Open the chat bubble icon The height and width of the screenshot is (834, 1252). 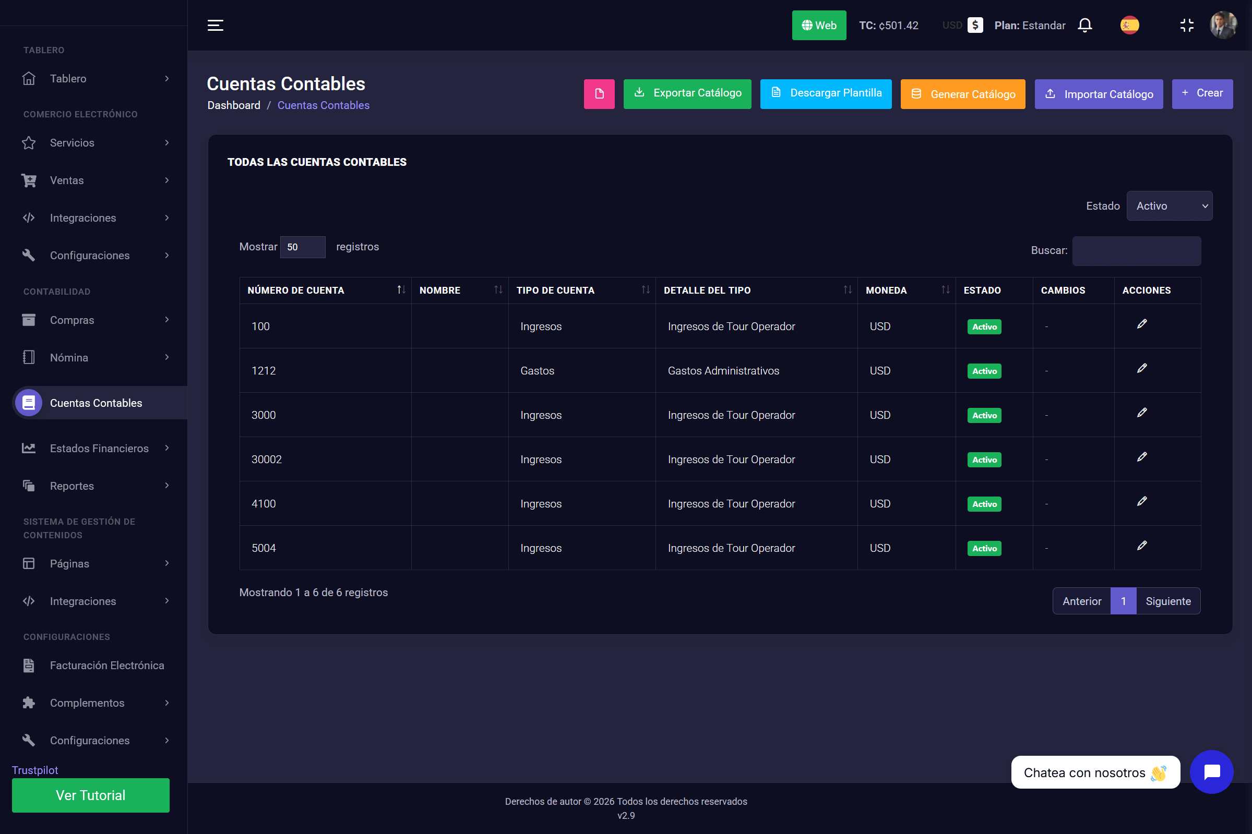point(1211,772)
